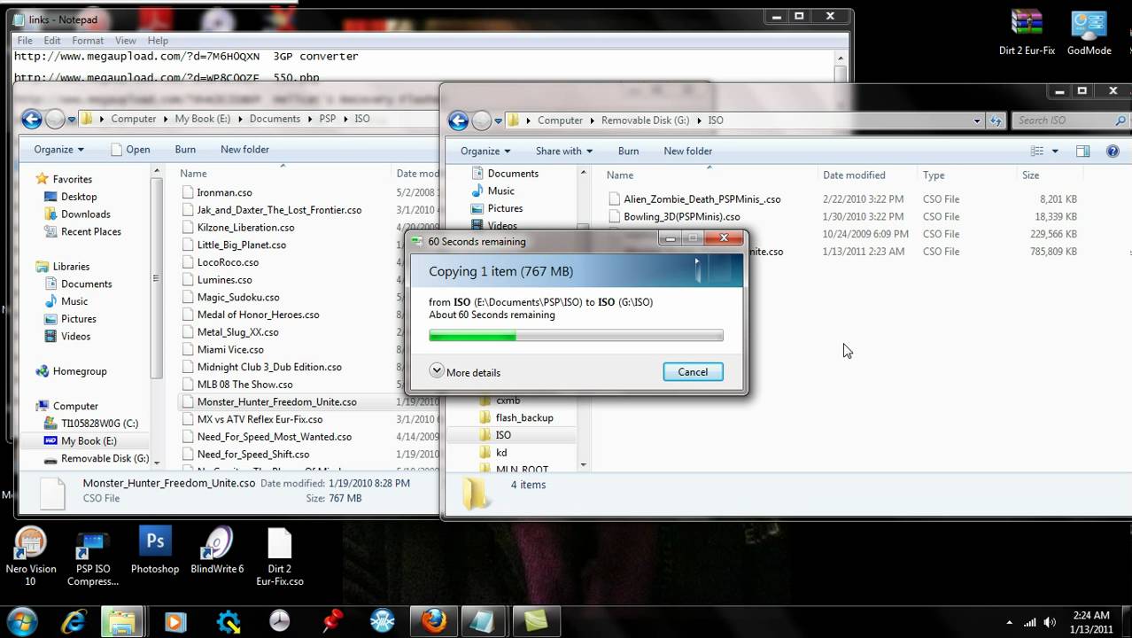
Task: Select Monster_Hunter_Freedom_Unite.cso in the file list
Action: coord(276,401)
